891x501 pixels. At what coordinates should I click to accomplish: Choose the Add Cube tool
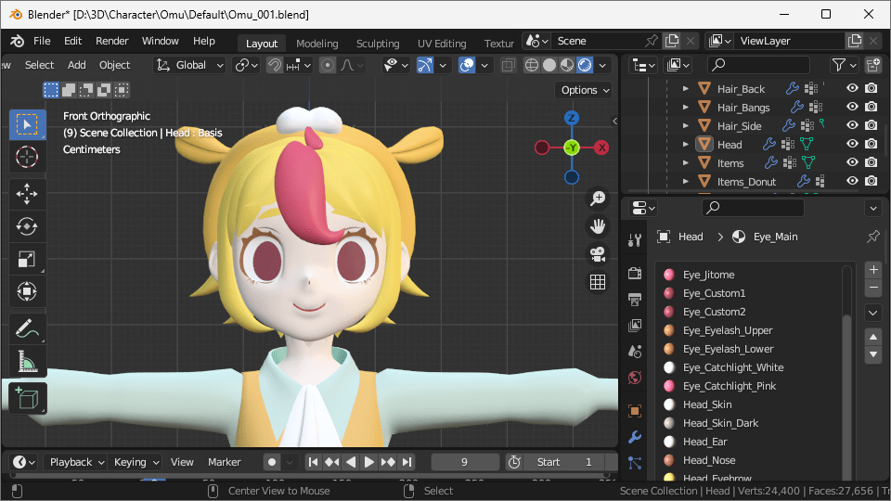(x=27, y=399)
